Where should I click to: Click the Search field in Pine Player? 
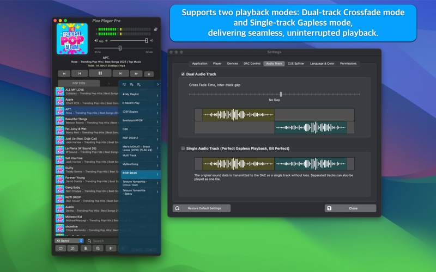(103, 241)
